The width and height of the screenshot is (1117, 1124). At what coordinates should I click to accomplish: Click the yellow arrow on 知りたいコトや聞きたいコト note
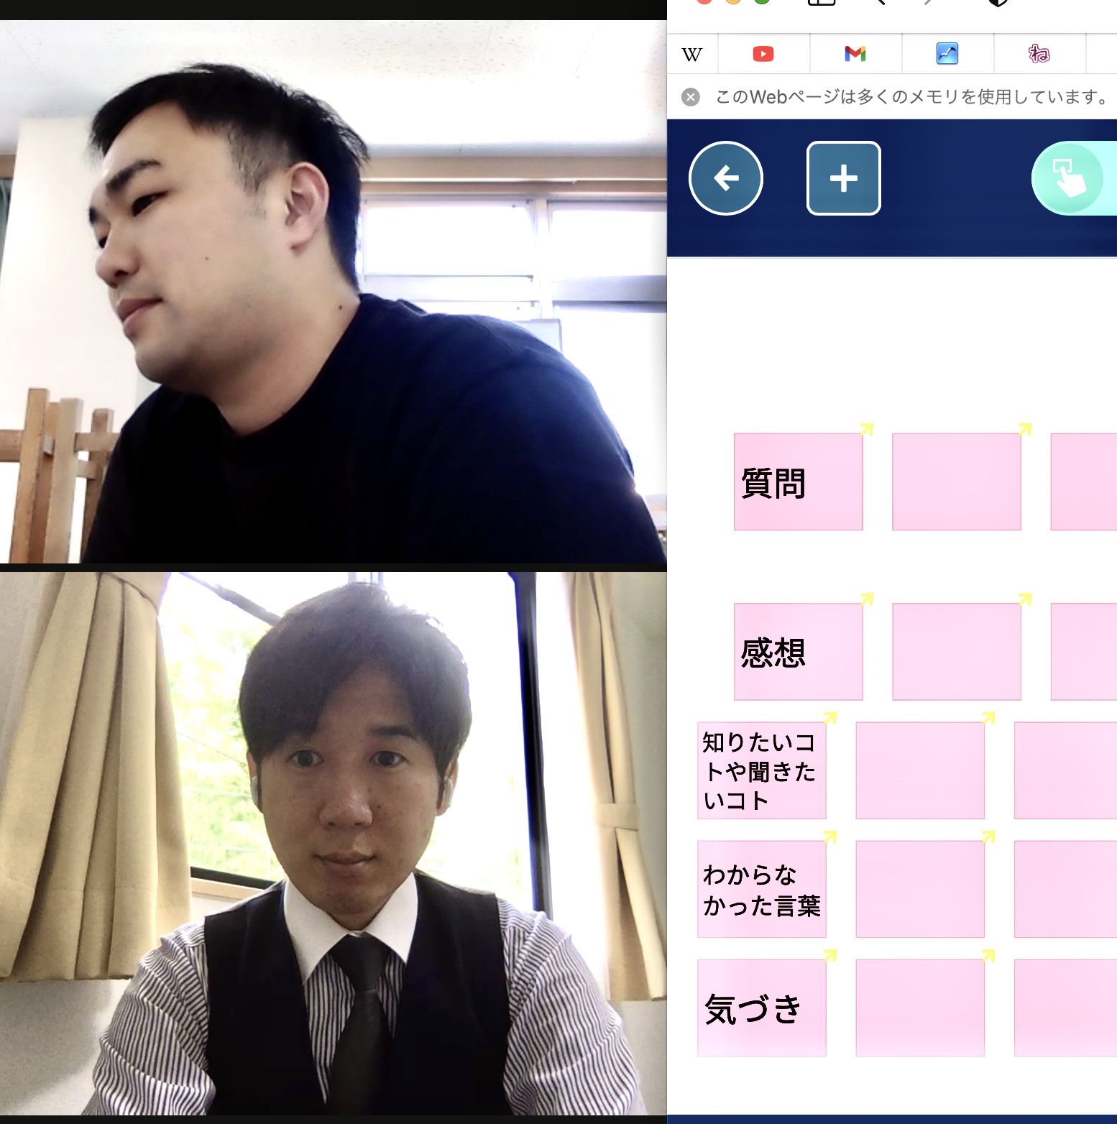pyautogui.click(x=830, y=717)
